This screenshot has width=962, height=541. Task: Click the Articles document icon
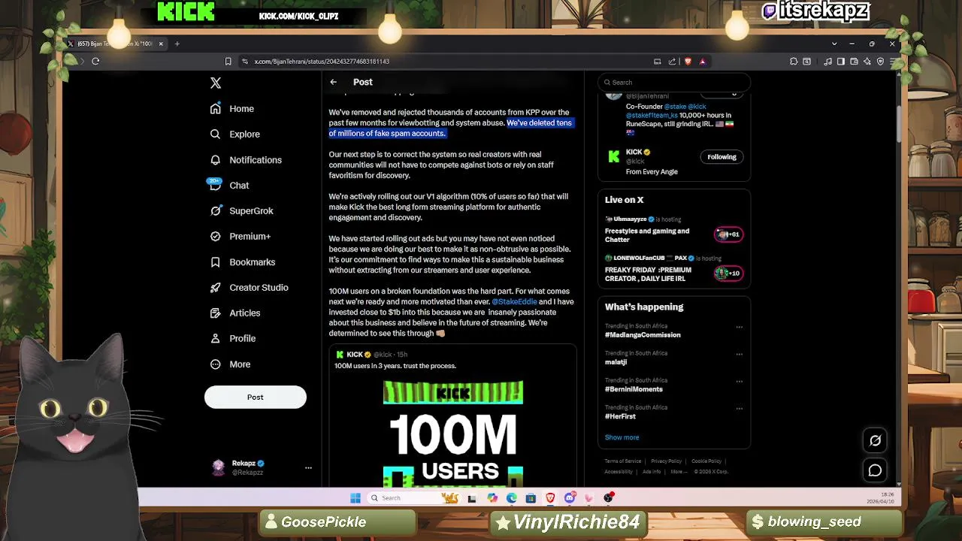tap(216, 313)
